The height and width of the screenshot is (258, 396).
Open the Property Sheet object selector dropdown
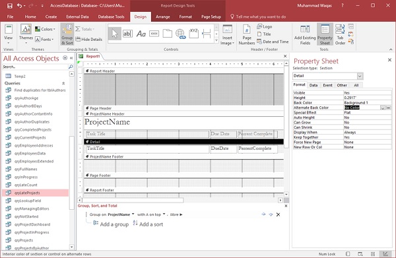[x=360, y=76]
